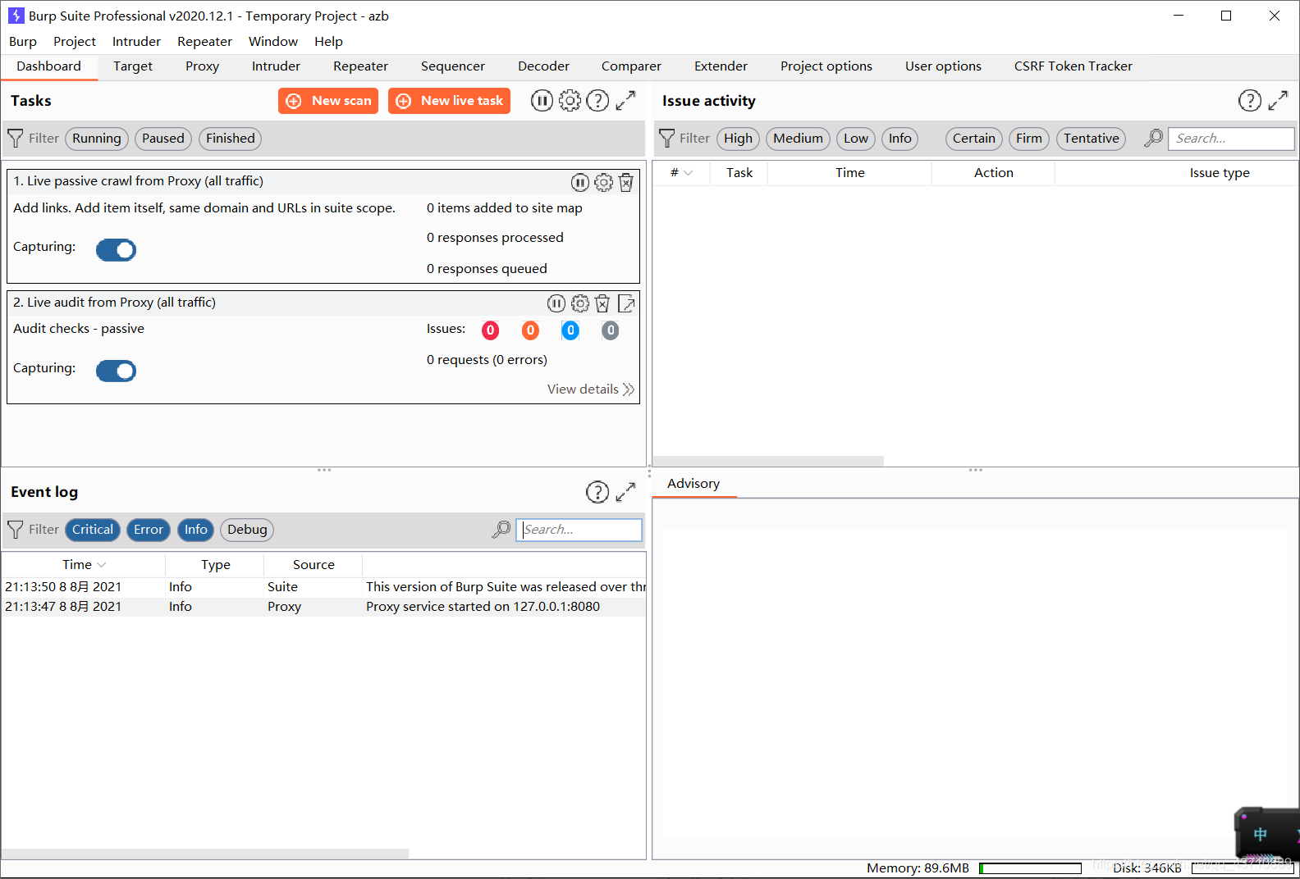
Task: Expand the Tasks panel to full view
Action: coord(625,101)
